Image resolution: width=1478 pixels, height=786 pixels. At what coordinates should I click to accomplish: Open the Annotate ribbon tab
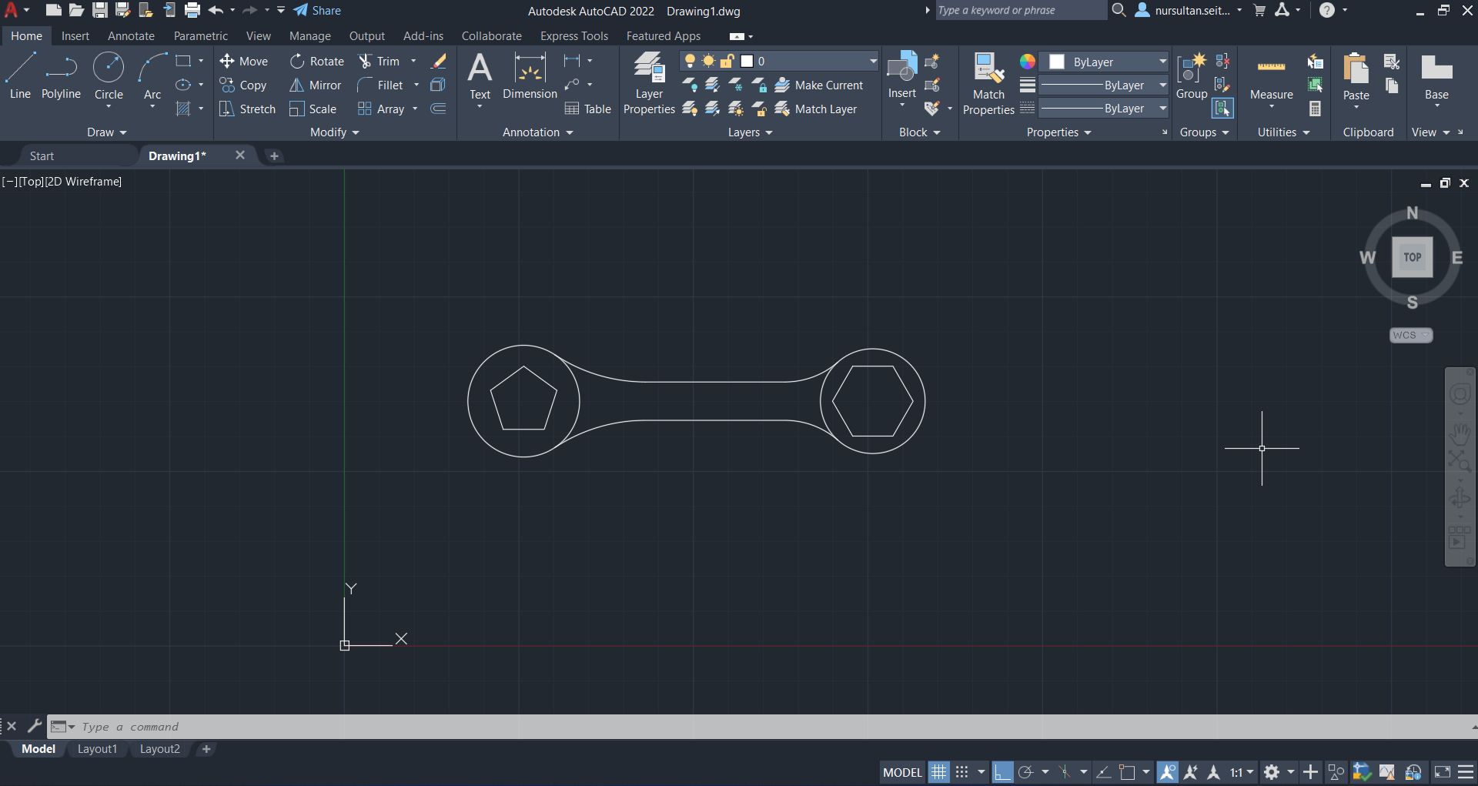(x=131, y=35)
